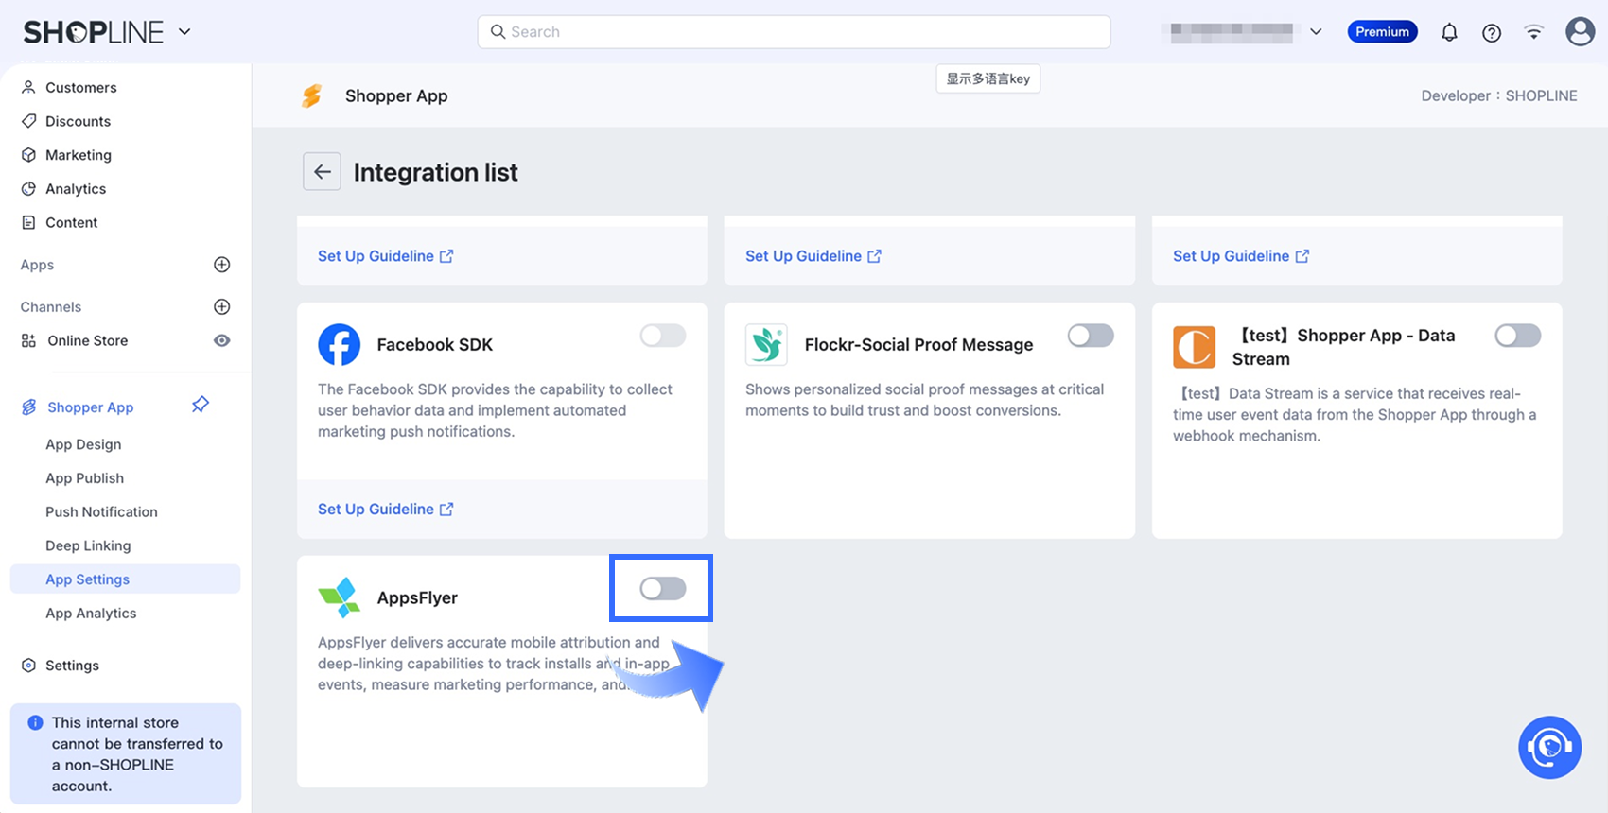Click the add icon next to Channels
Image resolution: width=1608 pixels, height=813 pixels.
pos(222,306)
